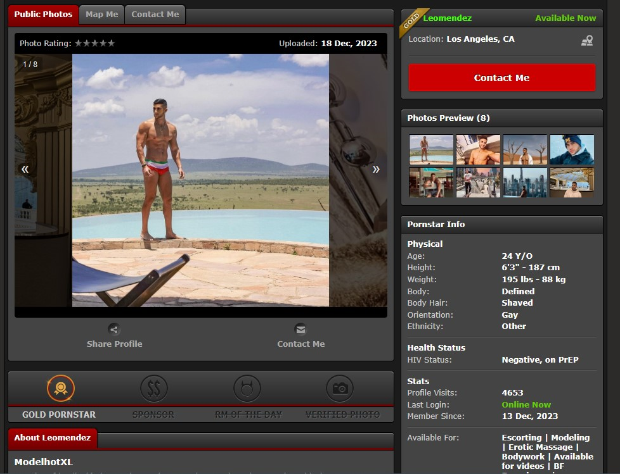Click the weight value 195 lbs - 88 kg
This screenshot has height=474, width=620.
point(534,279)
